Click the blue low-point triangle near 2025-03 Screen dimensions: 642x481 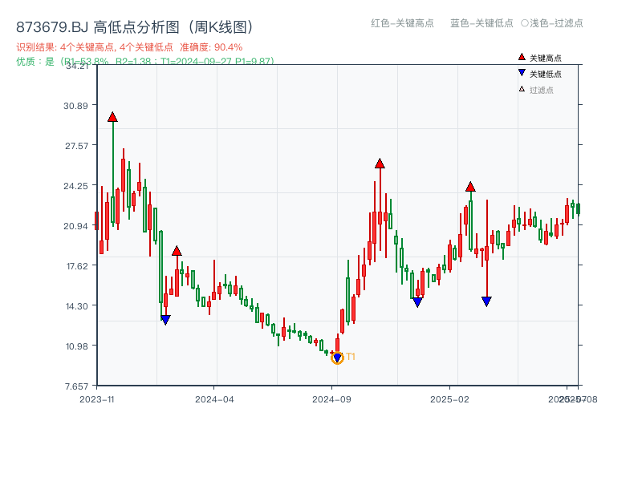pos(486,301)
